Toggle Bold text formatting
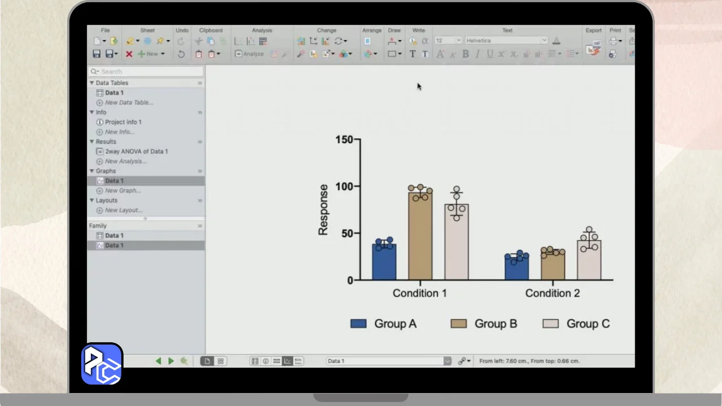Viewport: 722px width, 406px height. [x=465, y=54]
